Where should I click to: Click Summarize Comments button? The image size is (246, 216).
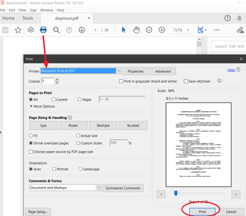pyautogui.click(x=123, y=188)
